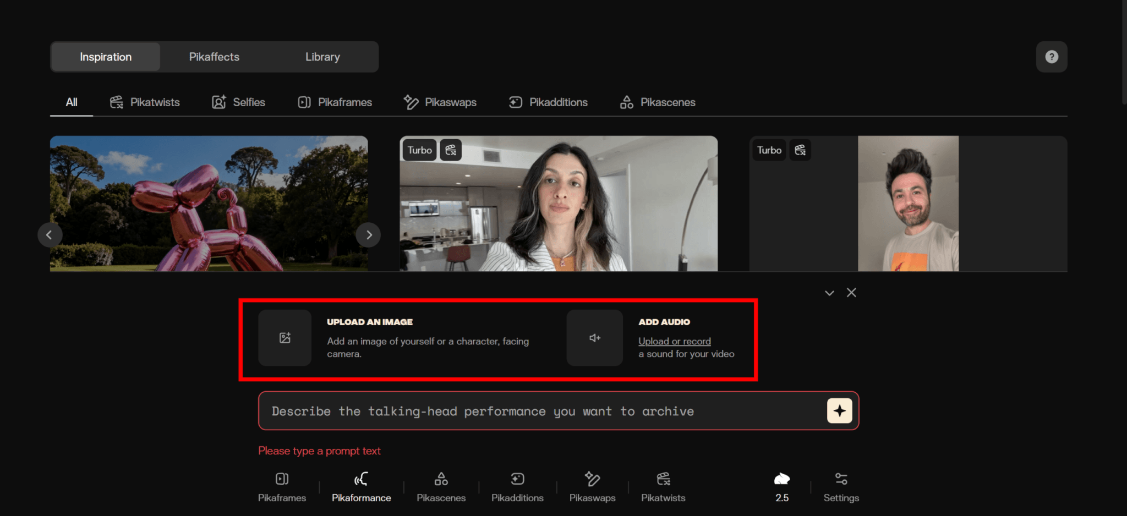This screenshot has height=516, width=1127.
Task: Click the talking-head prompt text field
Action: point(539,411)
